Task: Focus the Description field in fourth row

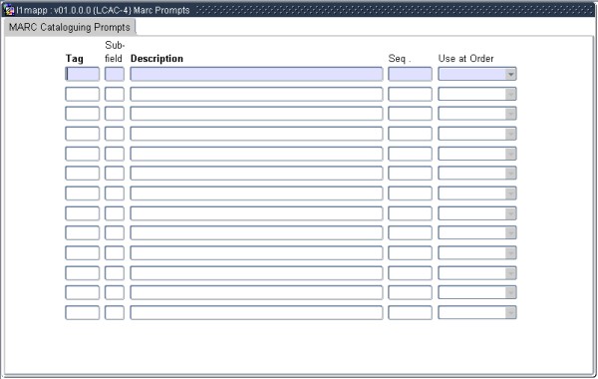Action: [x=256, y=134]
